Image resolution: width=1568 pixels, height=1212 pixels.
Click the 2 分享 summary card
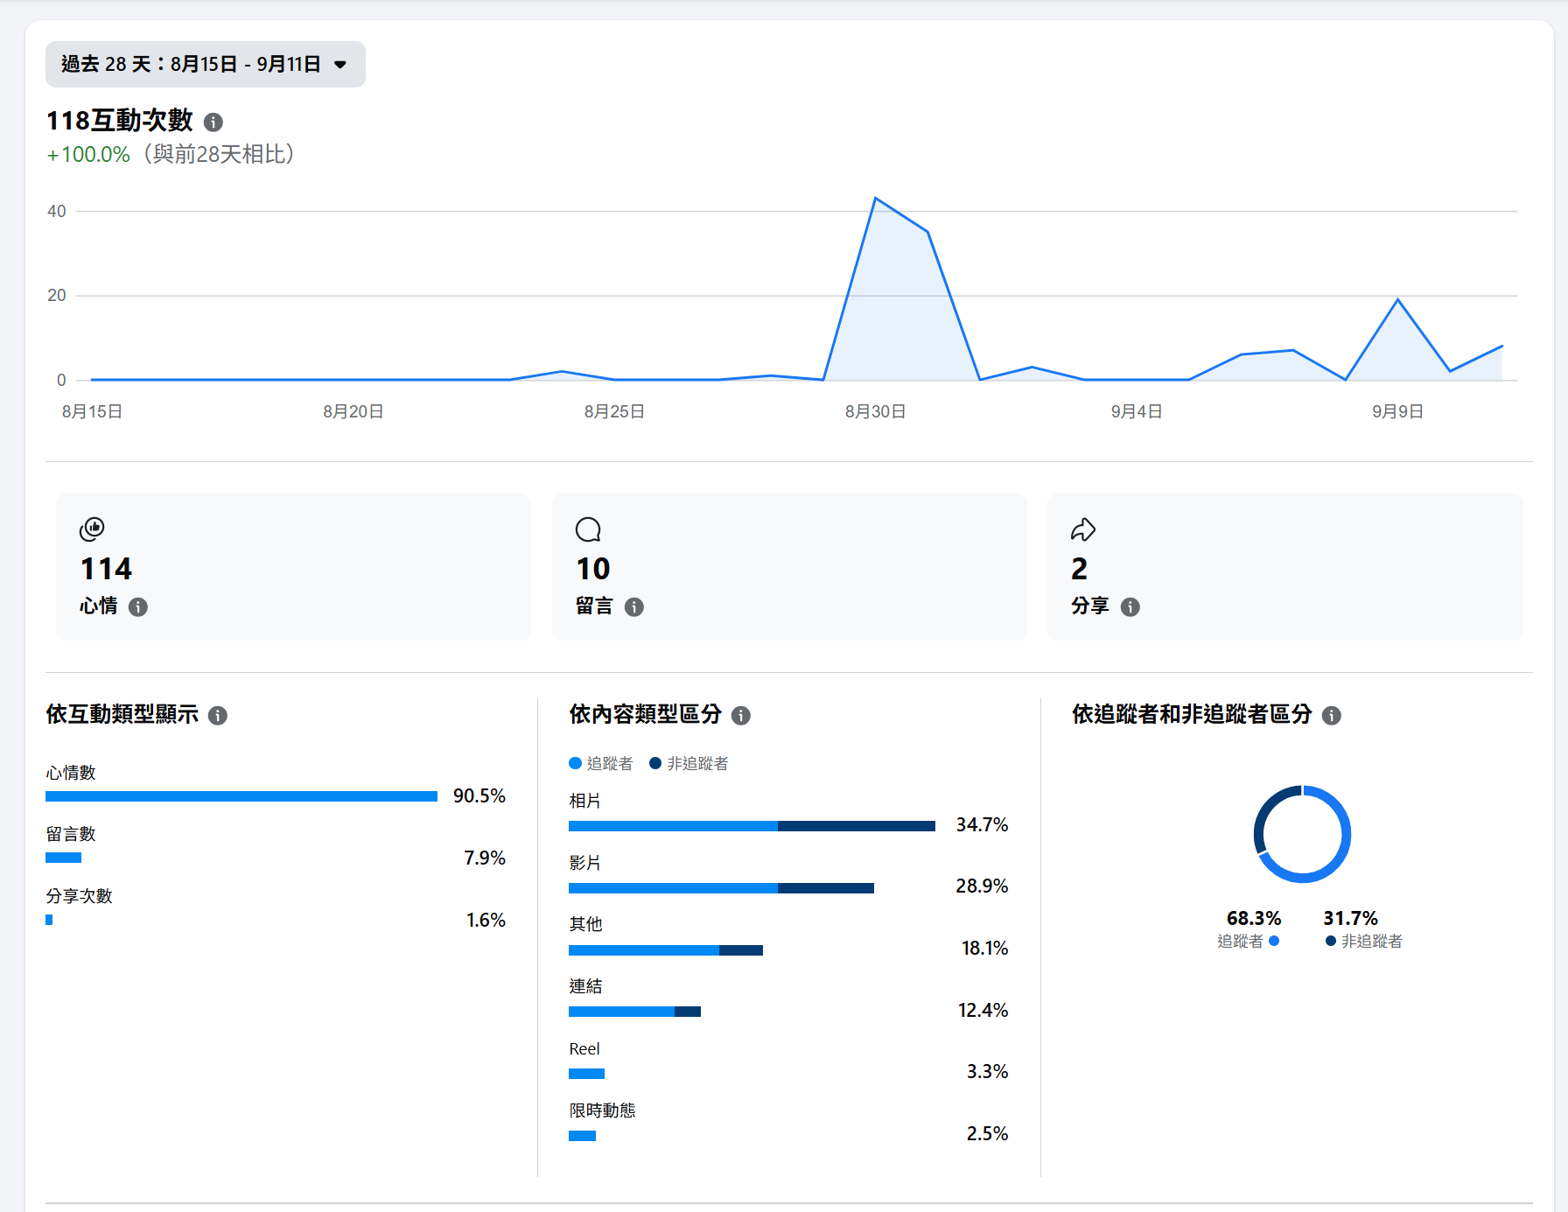1285,567
